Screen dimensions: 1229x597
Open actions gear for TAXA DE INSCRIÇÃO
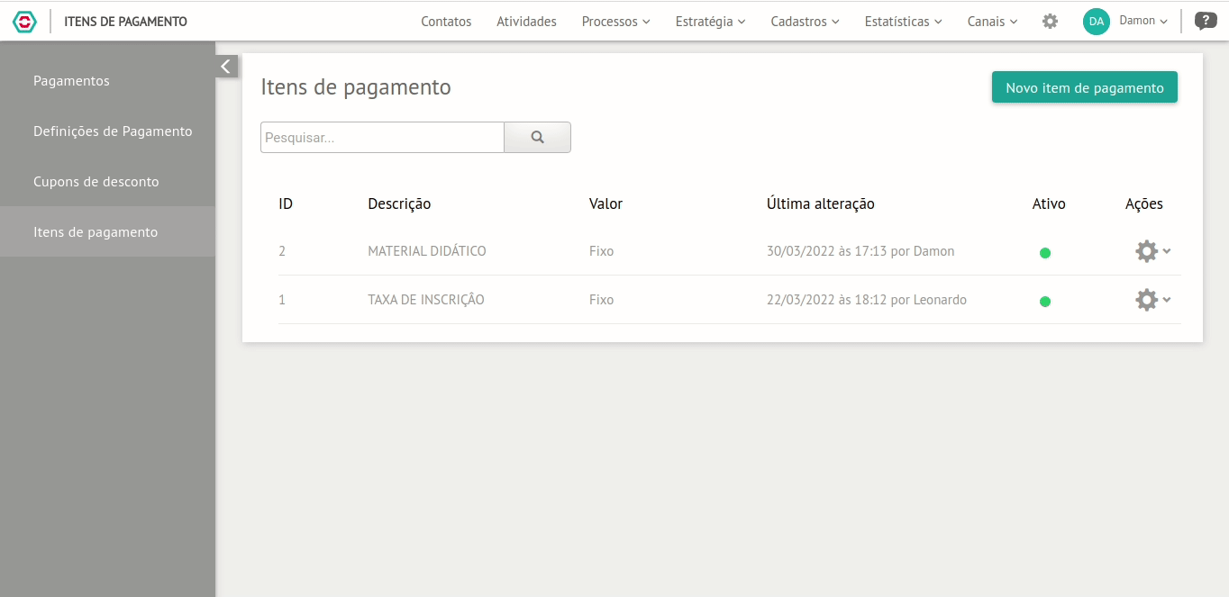(x=1147, y=300)
